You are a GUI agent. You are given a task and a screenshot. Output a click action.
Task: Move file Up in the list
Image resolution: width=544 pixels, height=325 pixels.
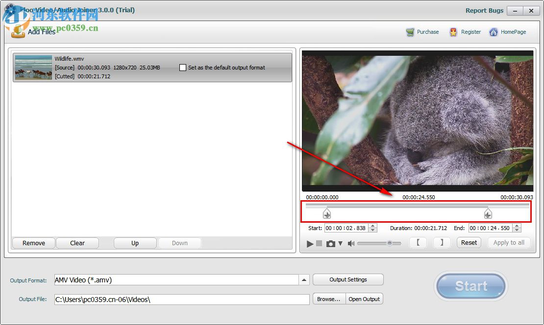click(x=135, y=243)
